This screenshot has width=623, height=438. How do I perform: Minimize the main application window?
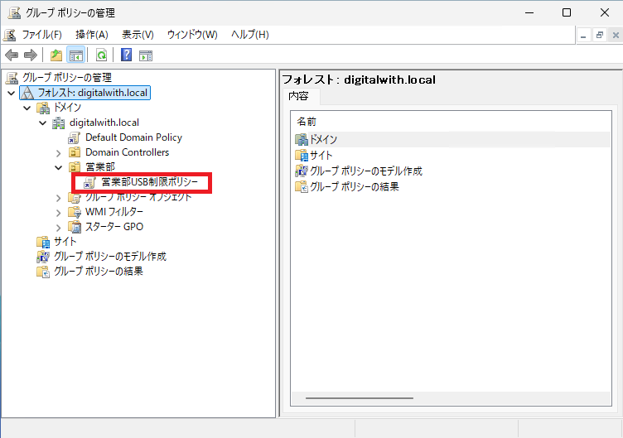pos(529,12)
